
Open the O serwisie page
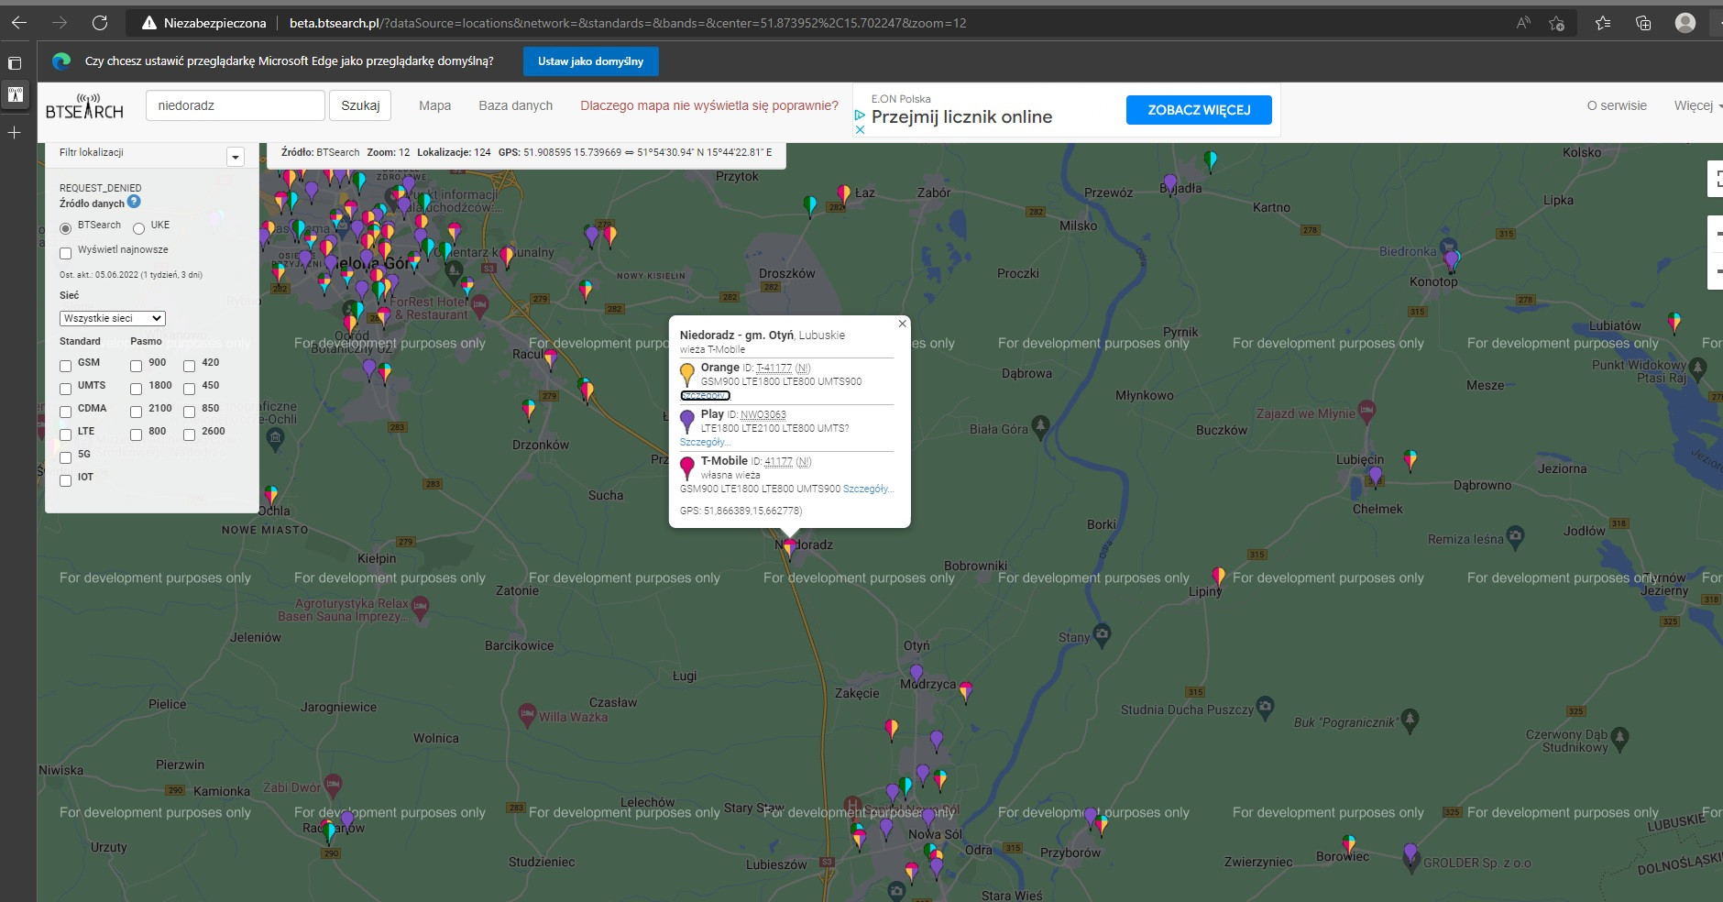1617,105
